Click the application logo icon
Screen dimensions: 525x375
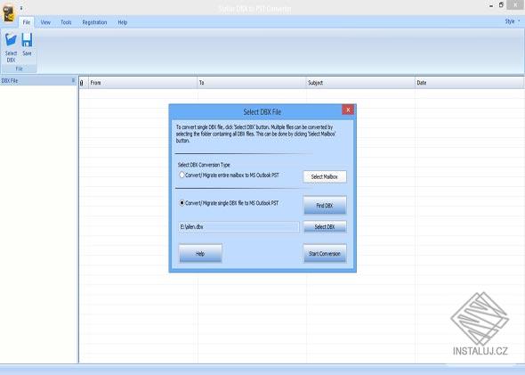[x=8, y=13]
